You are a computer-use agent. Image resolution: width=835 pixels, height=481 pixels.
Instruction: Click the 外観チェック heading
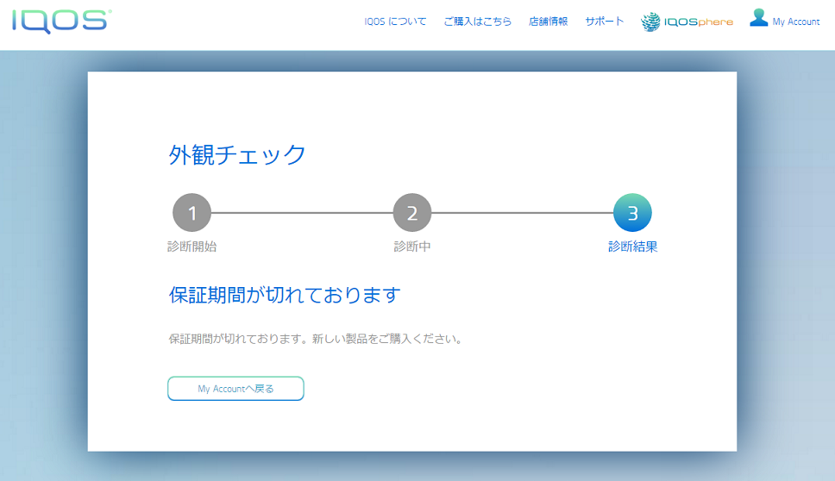click(237, 155)
